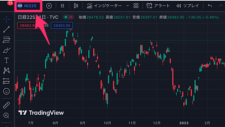The image size is (225, 127).
Task: Open the chart patterns tool
Action: click(x=7, y=70)
